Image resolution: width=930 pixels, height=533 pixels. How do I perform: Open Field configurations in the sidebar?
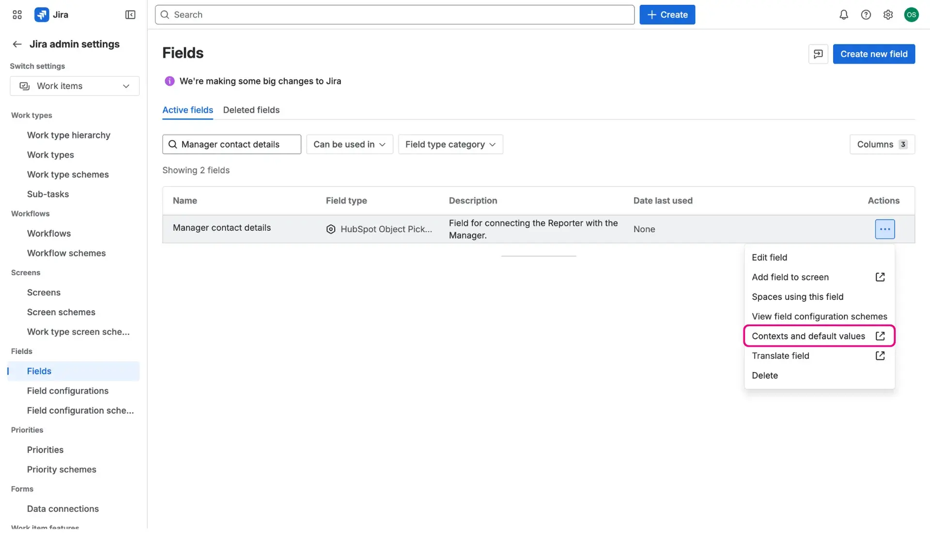point(67,391)
